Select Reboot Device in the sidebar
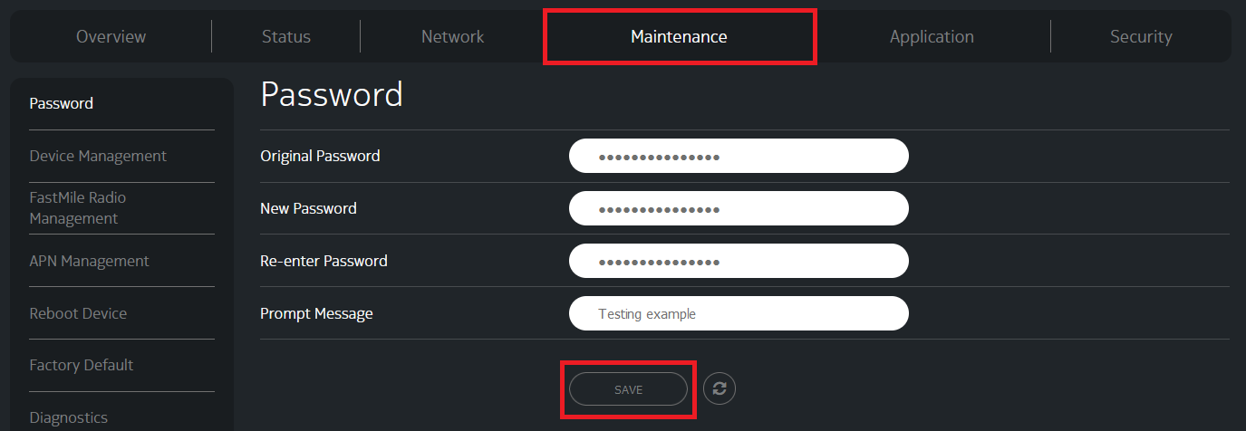This screenshot has width=1246, height=431. coord(78,313)
